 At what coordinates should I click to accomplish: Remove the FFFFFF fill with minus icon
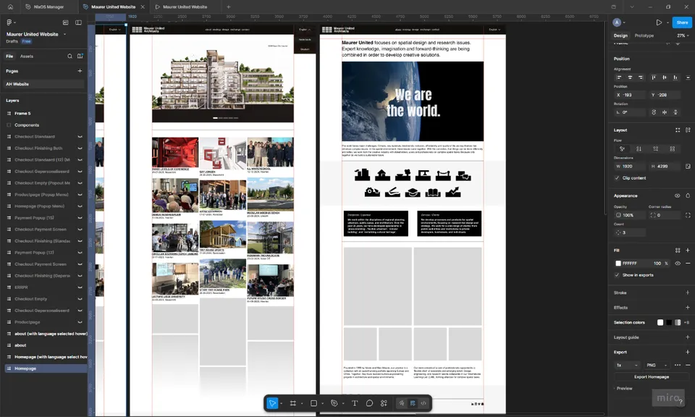[x=688, y=264]
